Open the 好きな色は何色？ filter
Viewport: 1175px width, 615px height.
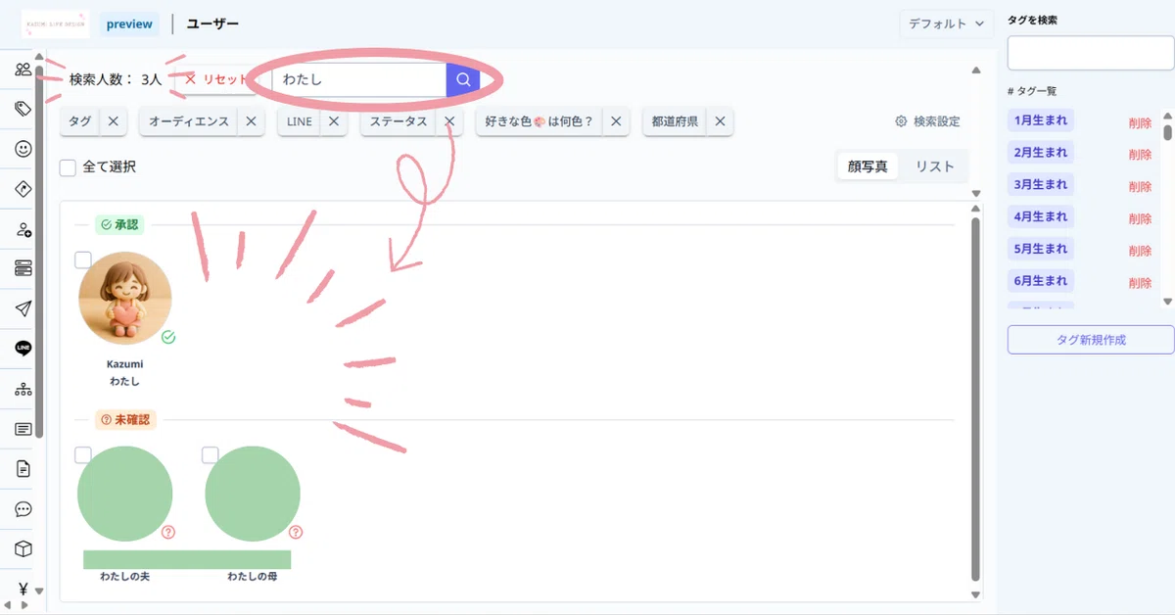click(540, 121)
